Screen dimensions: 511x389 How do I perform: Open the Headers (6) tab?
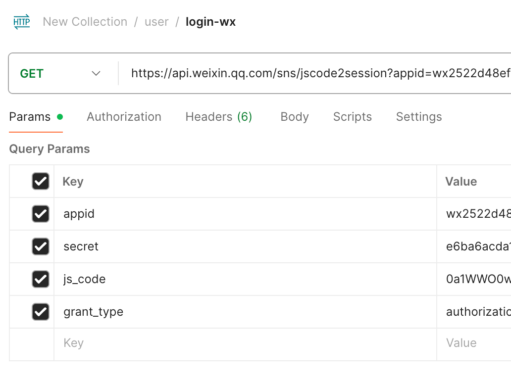pos(218,117)
